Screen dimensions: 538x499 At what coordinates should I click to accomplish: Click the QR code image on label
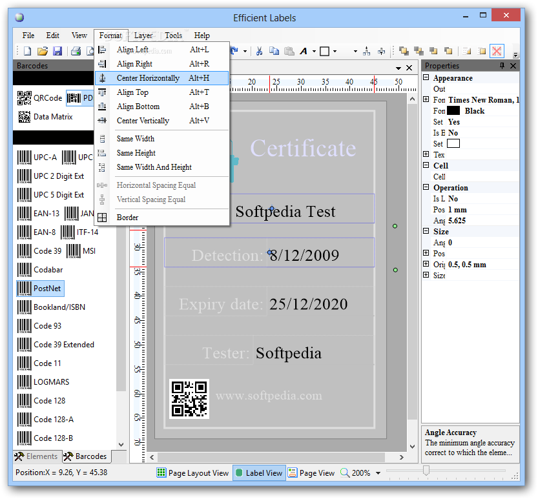click(x=189, y=399)
